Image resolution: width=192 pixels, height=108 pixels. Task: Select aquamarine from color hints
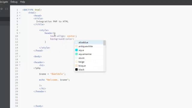pos(89,54)
